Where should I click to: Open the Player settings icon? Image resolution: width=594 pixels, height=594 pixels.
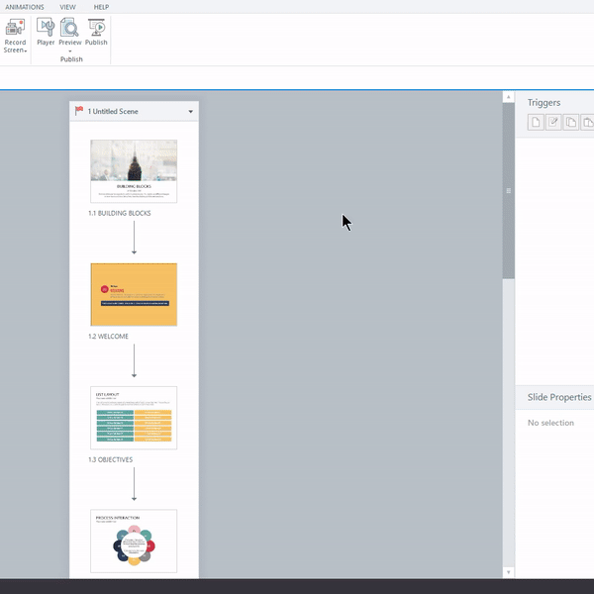[x=46, y=32]
